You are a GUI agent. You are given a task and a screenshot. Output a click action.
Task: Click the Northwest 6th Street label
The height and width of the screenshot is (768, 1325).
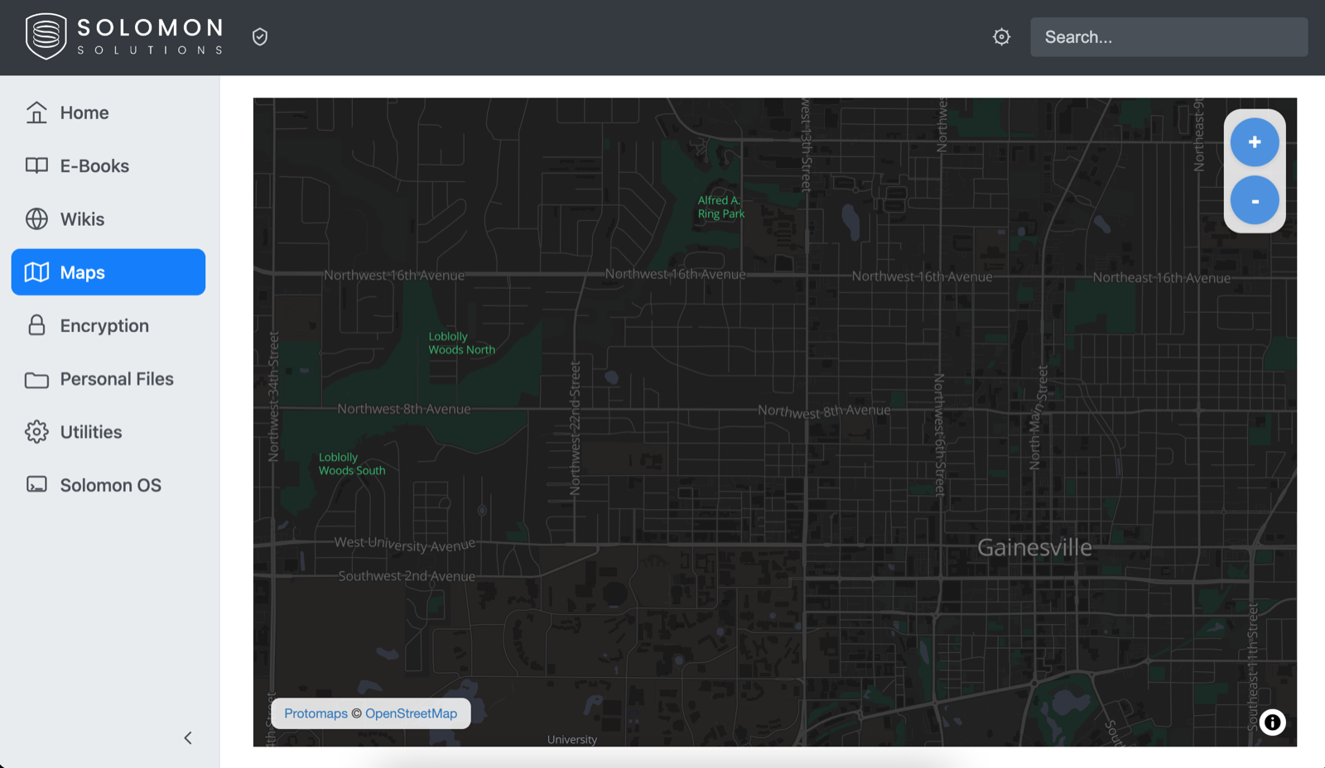click(x=939, y=434)
